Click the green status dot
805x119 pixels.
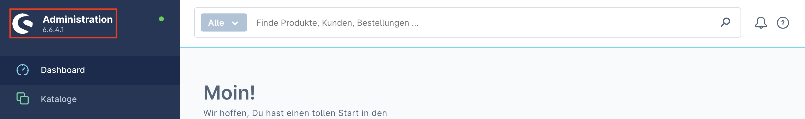coord(161,19)
